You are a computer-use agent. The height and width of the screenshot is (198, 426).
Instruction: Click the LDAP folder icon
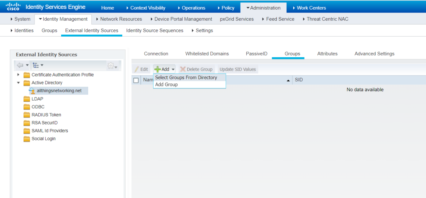(x=27, y=99)
